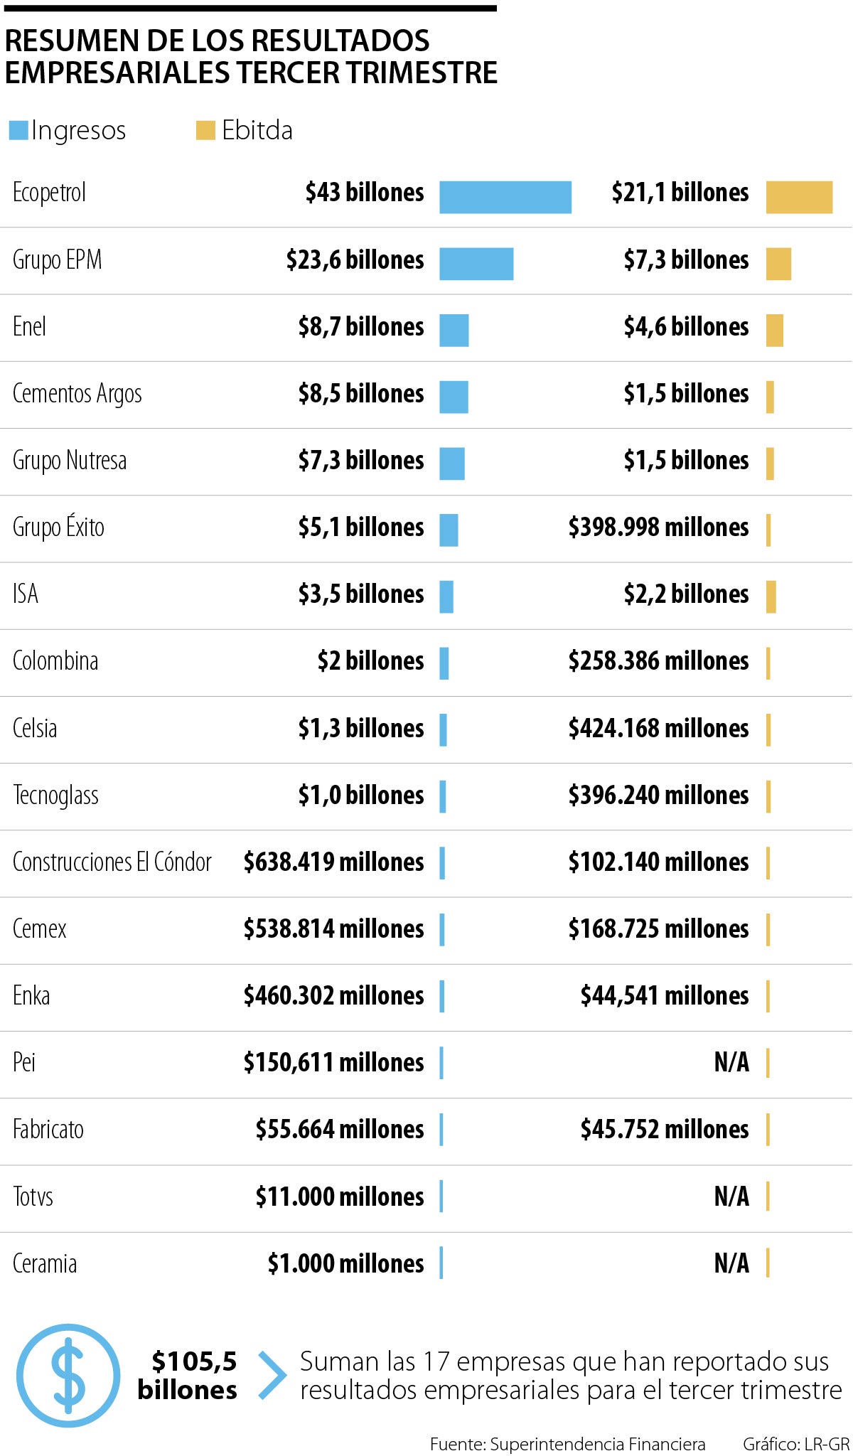Click Ecopetrol's blue income bar
The image size is (853, 1456).
click(x=505, y=197)
